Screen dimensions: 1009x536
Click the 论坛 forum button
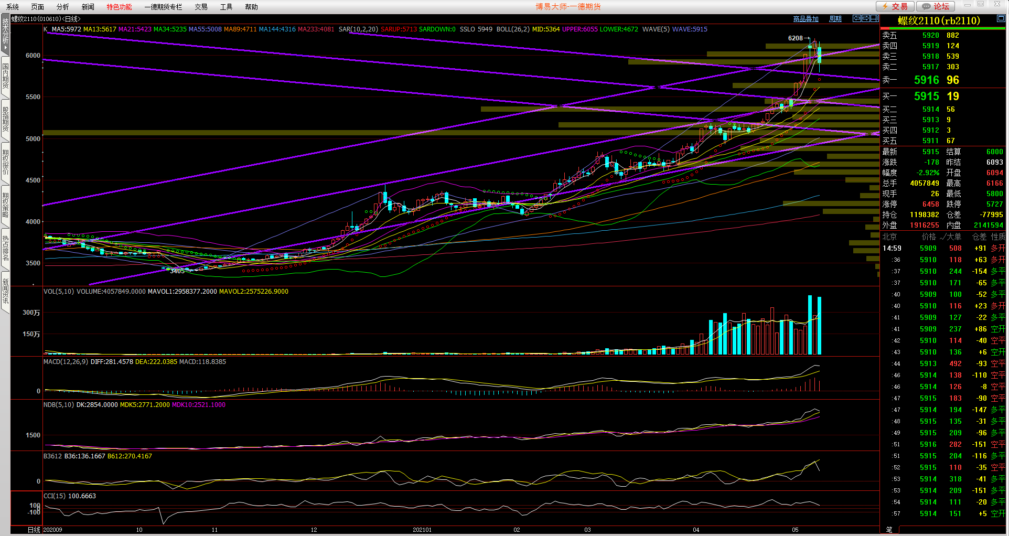pos(936,6)
